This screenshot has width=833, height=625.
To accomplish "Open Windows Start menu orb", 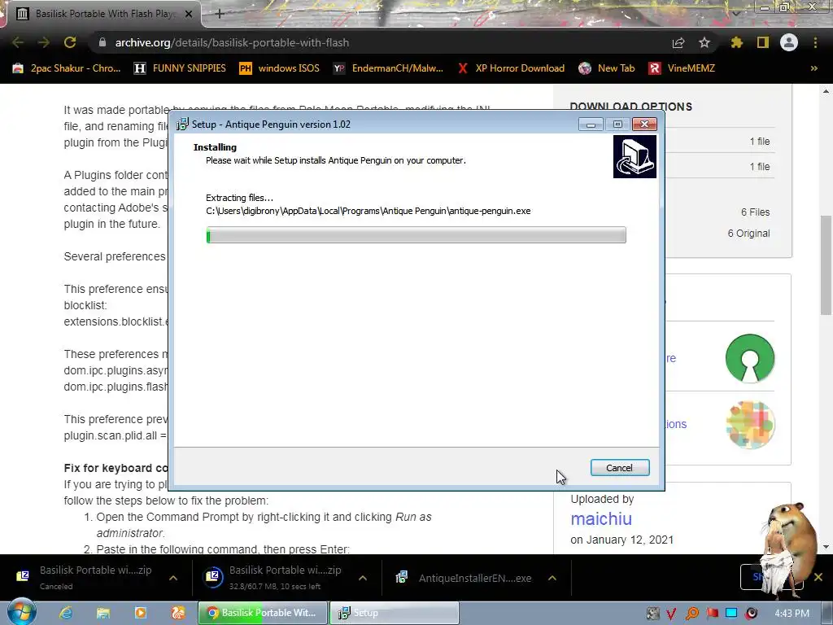I will point(21,612).
